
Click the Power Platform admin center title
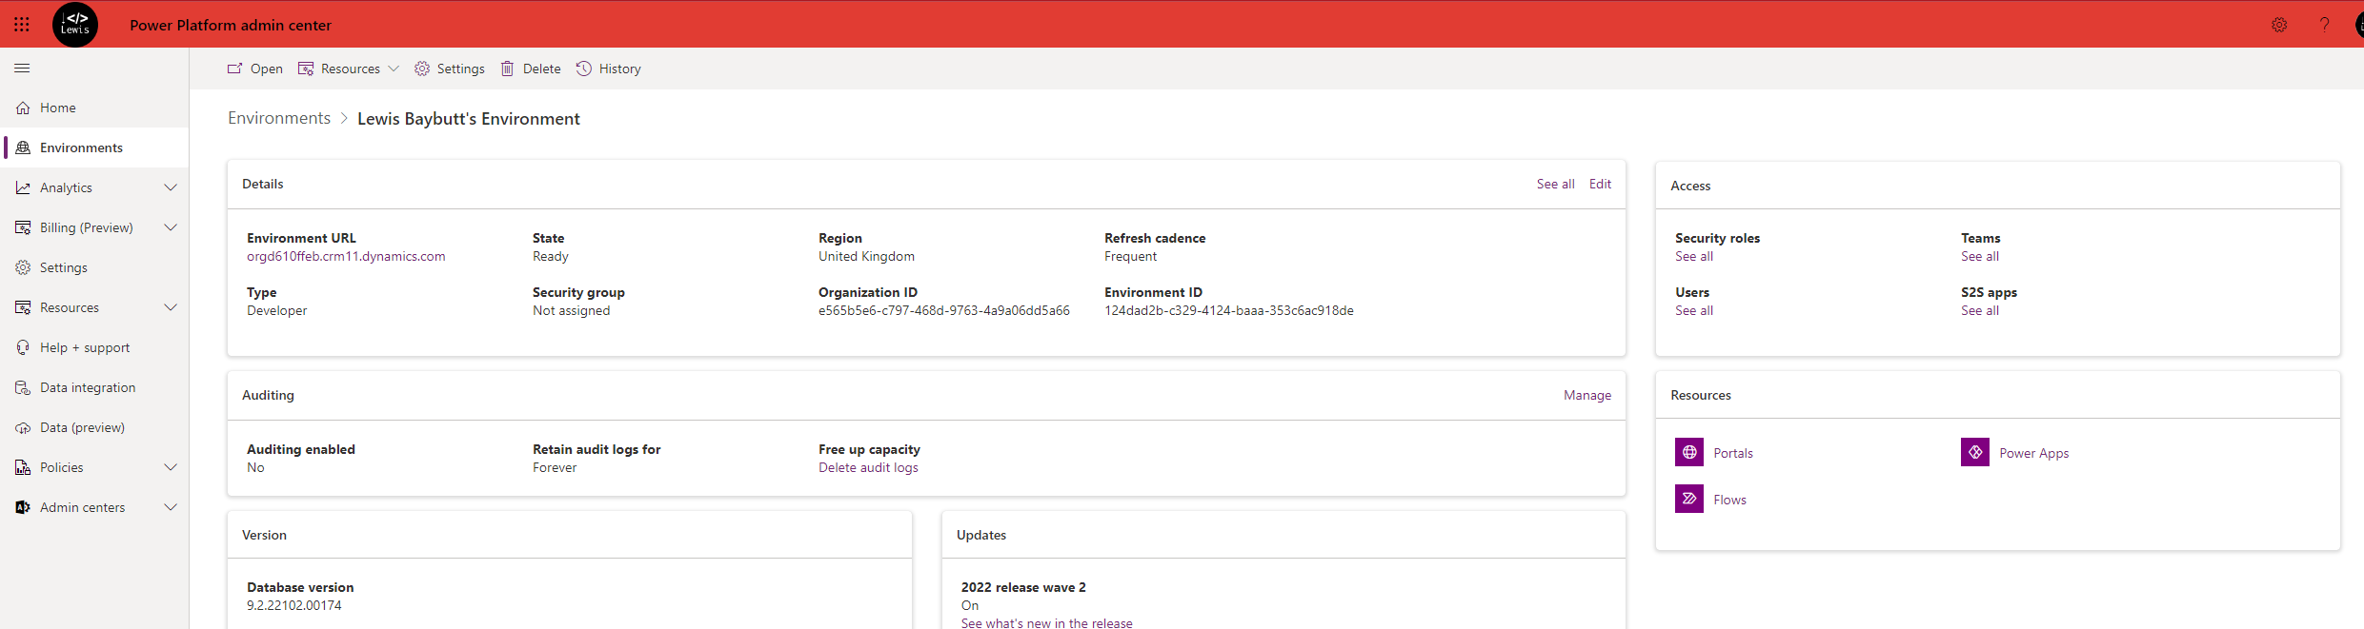click(231, 26)
